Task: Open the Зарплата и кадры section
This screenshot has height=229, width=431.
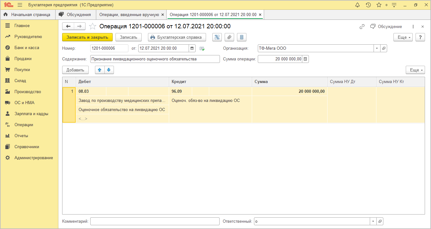Action: click(x=29, y=114)
